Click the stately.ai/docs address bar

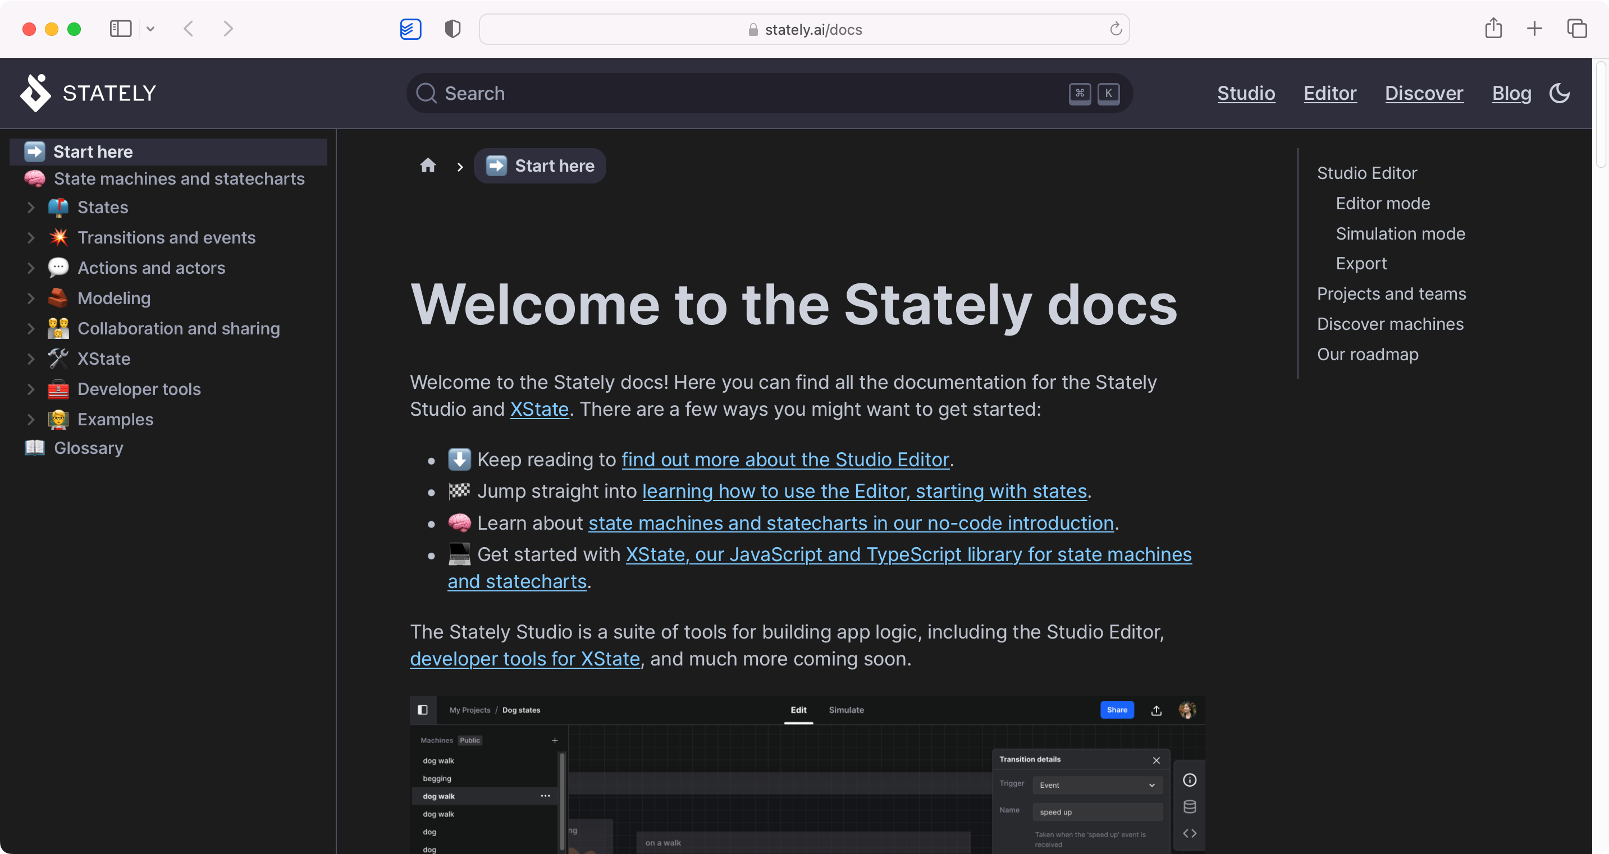point(804,29)
